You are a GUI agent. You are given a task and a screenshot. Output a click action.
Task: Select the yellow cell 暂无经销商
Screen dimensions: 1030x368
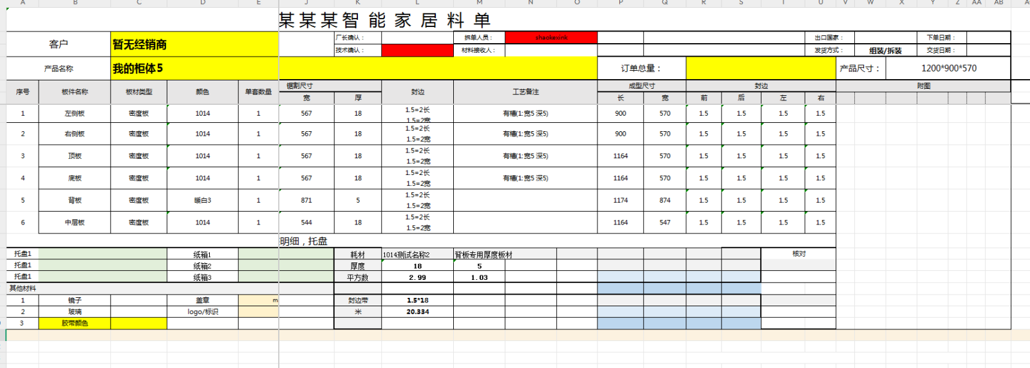(194, 44)
